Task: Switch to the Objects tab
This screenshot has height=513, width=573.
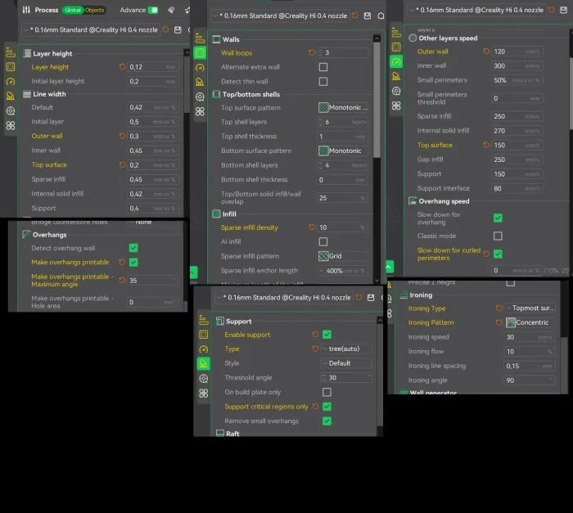Action: coord(95,10)
